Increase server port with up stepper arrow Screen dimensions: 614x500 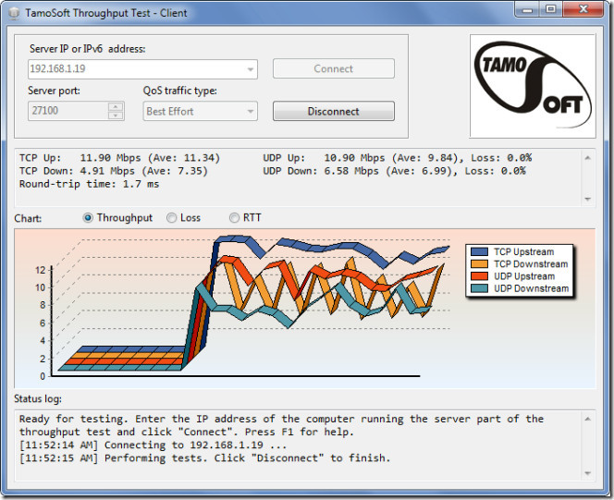click(116, 106)
